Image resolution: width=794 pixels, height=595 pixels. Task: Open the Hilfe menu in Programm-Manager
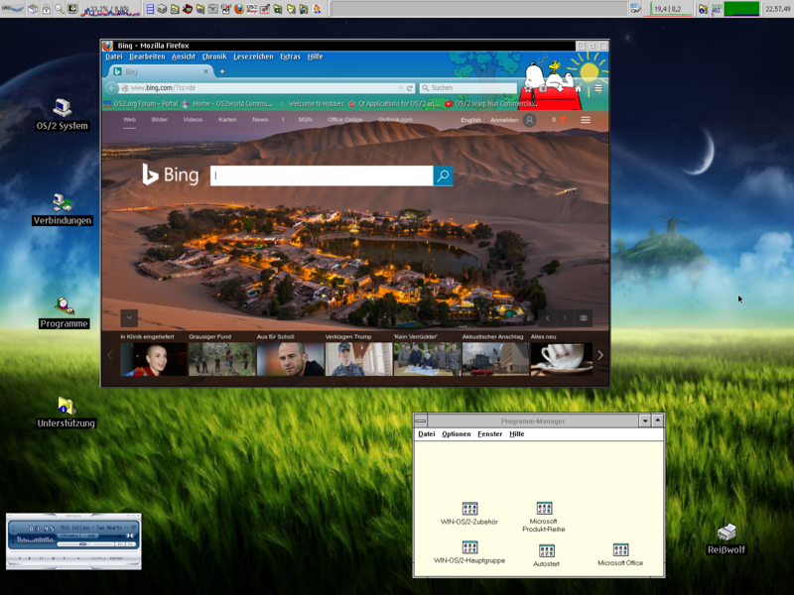pos(516,434)
